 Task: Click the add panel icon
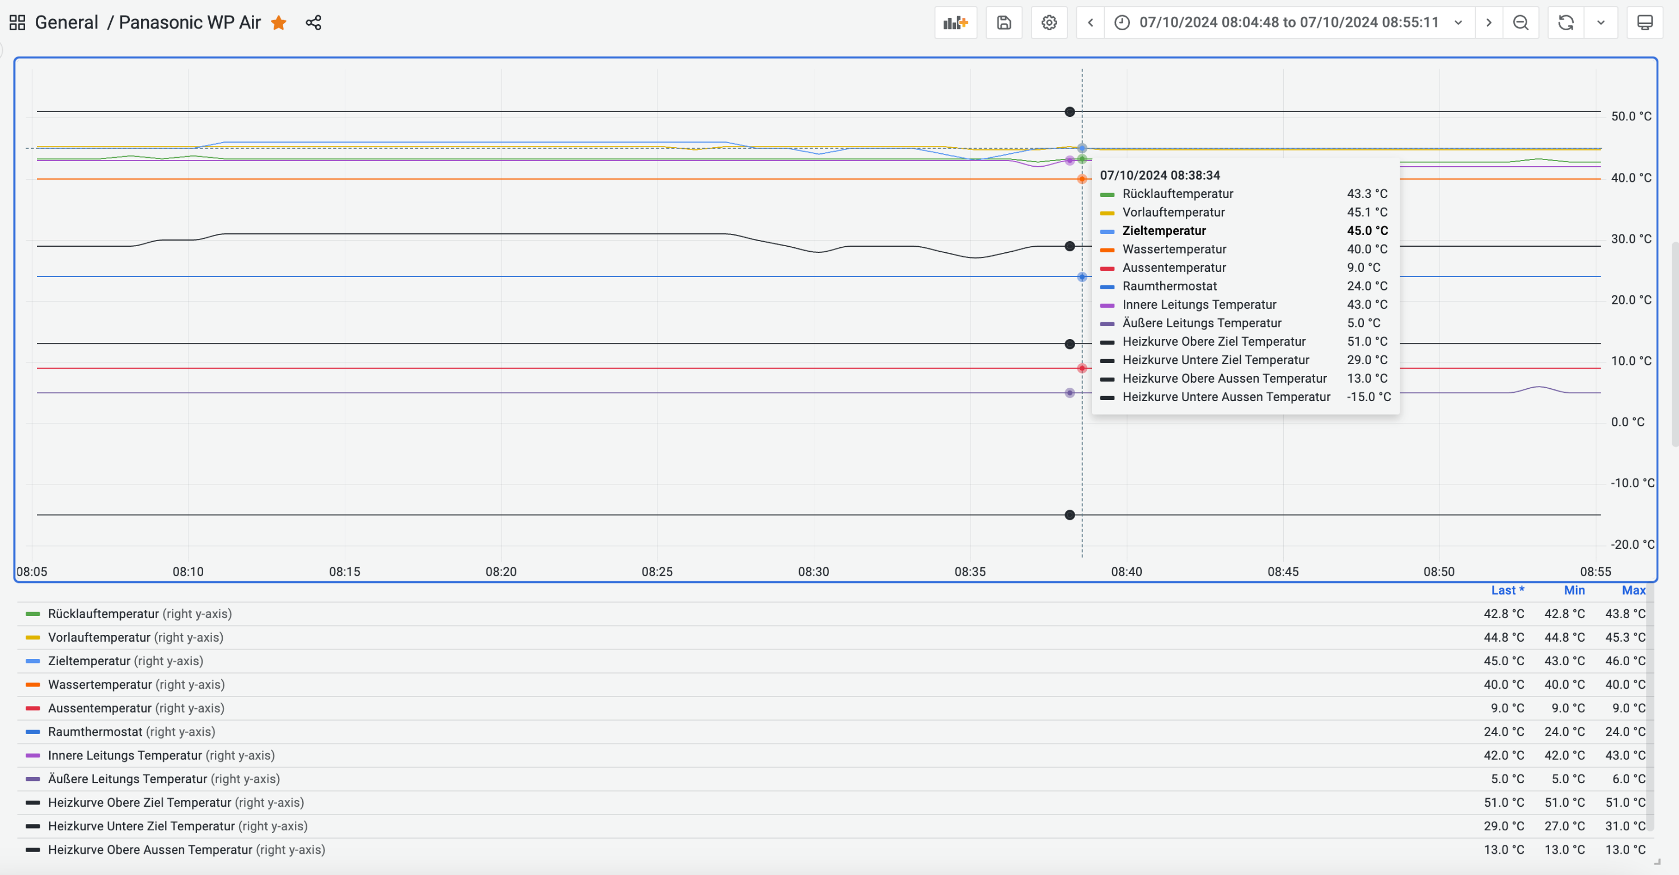[955, 23]
